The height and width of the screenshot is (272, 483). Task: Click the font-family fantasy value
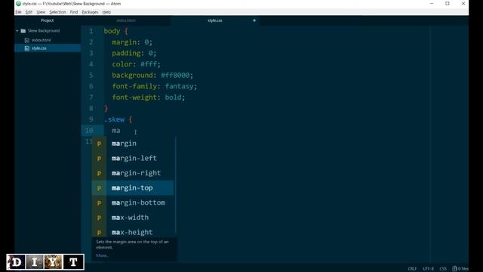click(x=180, y=86)
